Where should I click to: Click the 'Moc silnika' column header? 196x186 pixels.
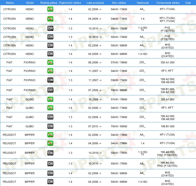tap(119, 3)
